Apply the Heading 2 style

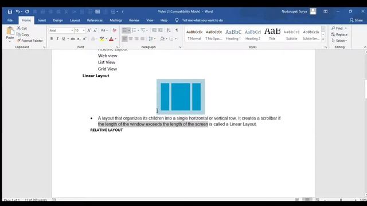(253, 34)
